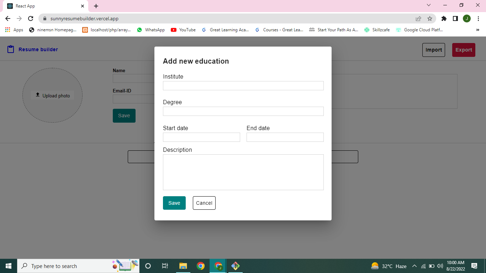Viewport: 486px width, 273px height.
Task: Click the Resume builder clipboard icon
Action: [10, 49]
